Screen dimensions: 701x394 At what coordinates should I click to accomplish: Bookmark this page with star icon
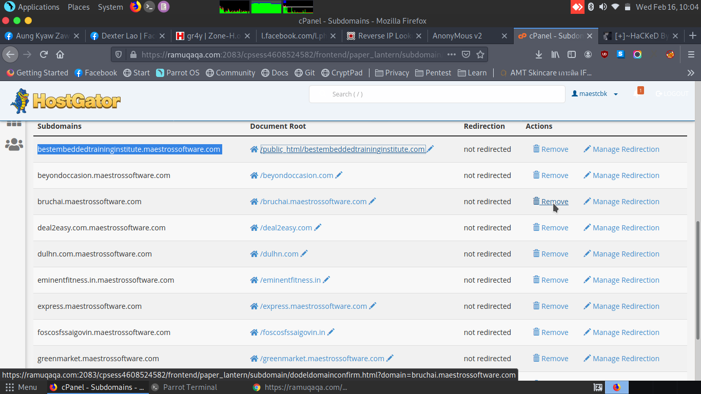tap(480, 54)
